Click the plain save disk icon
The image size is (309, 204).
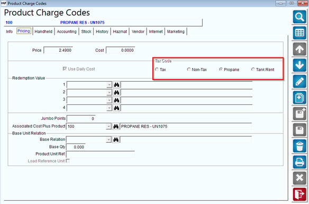[299, 130]
